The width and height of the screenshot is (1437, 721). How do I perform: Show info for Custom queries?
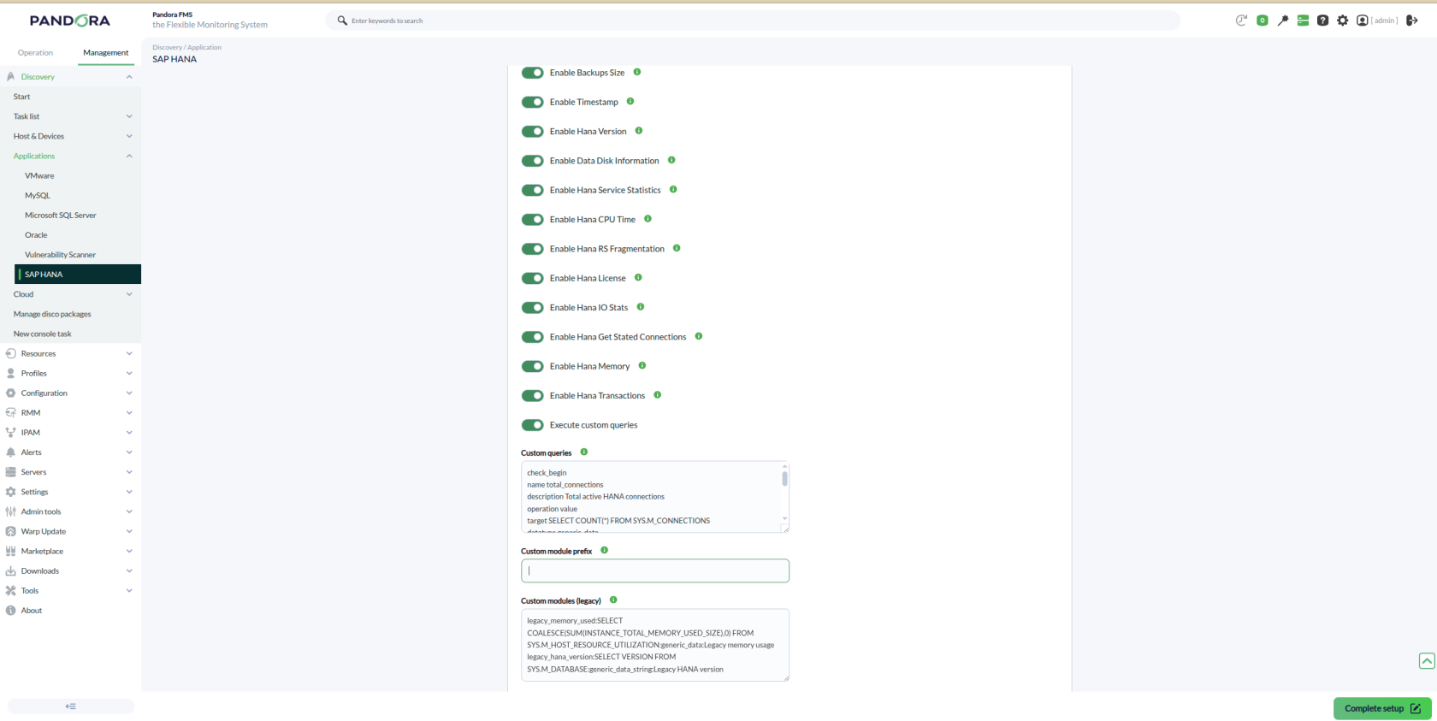[584, 452]
